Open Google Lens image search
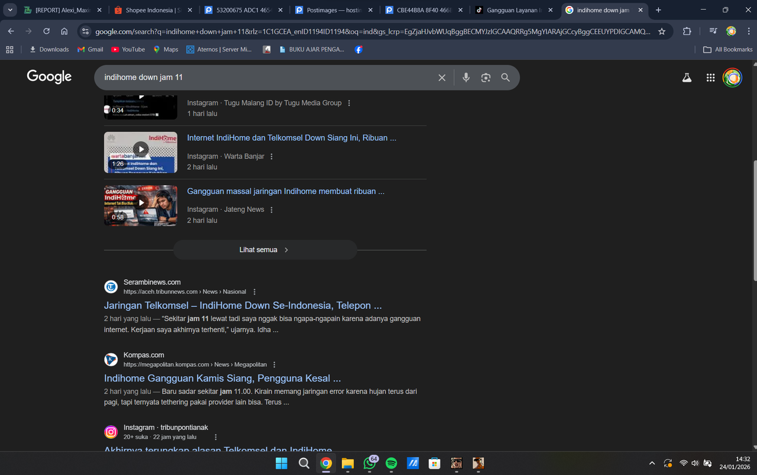Image resolution: width=757 pixels, height=475 pixels. tap(486, 77)
